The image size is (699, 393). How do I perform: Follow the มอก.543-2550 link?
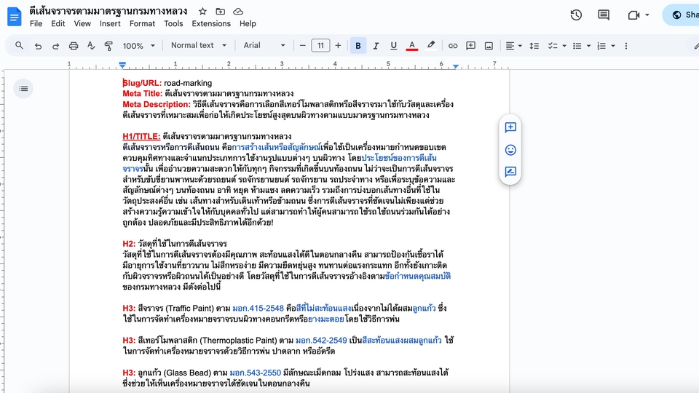[x=256, y=373]
